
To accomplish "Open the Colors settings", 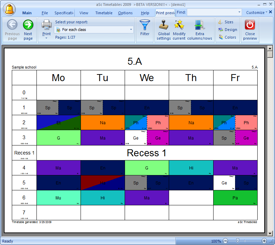I will (x=227, y=37).
